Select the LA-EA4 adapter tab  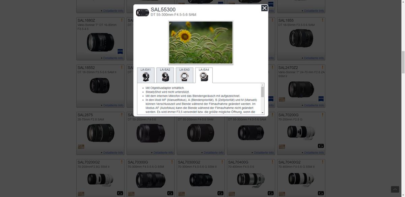click(x=204, y=75)
